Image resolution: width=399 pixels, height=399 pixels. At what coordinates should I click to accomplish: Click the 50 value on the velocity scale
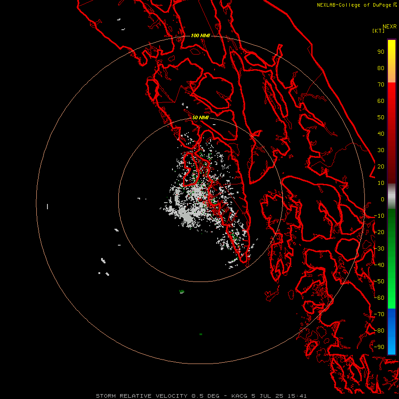(381, 117)
